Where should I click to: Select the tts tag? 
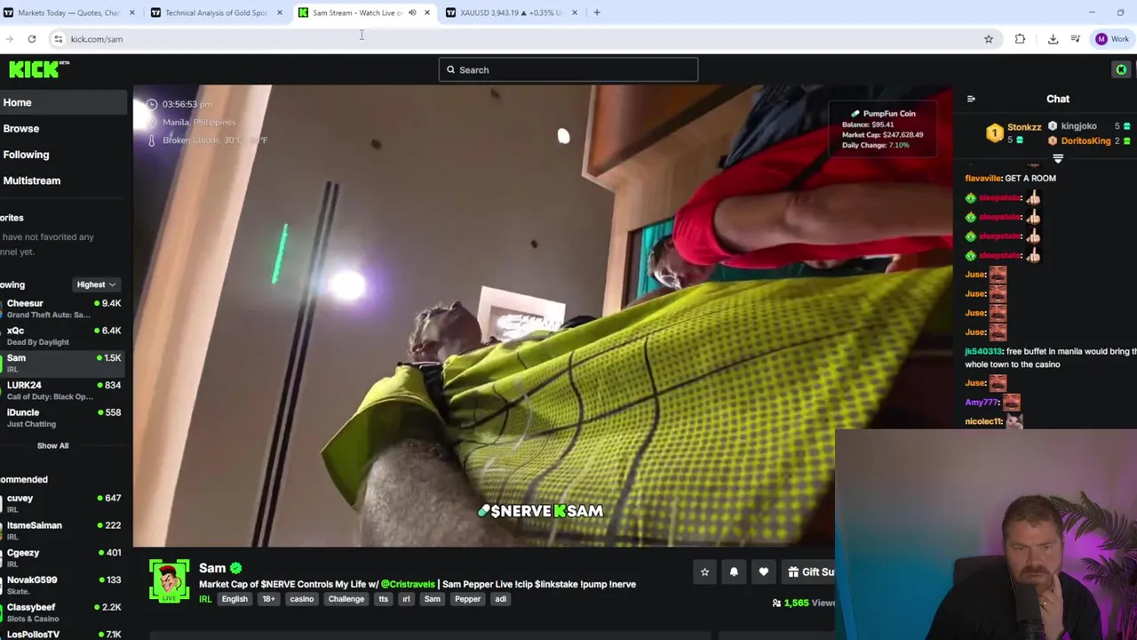(x=383, y=599)
